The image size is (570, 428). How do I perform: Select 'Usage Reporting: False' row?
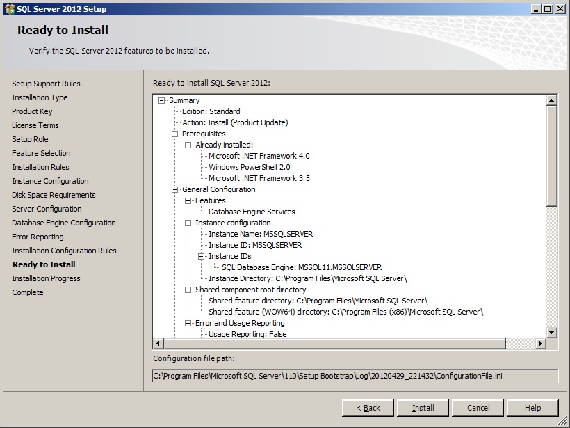point(247,334)
